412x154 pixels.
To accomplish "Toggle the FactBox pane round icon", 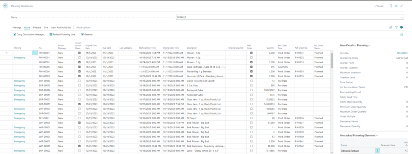I will [402, 27].
